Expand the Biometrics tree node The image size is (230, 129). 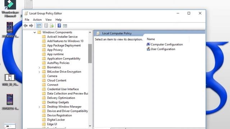point(39,67)
